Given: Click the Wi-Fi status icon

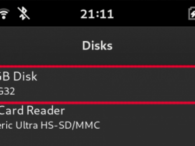Looking at the screenshot, I should (x=4, y=14).
